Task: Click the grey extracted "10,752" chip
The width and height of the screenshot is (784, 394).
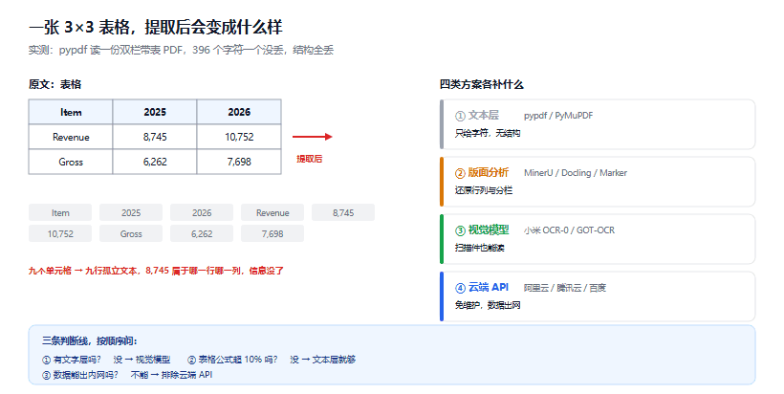Action: coord(60,233)
